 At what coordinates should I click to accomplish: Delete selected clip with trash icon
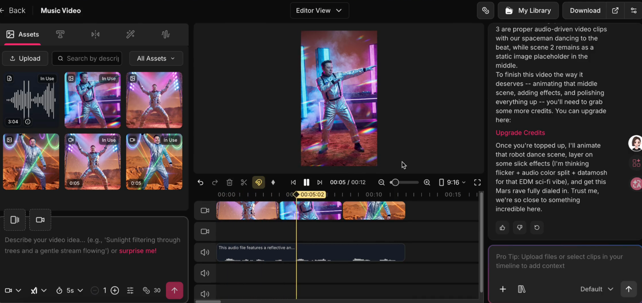(230, 182)
